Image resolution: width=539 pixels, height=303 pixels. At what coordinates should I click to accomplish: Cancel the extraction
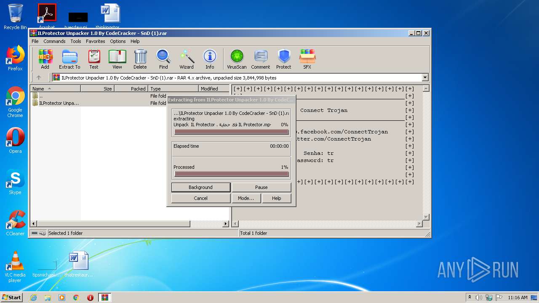tap(200, 198)
